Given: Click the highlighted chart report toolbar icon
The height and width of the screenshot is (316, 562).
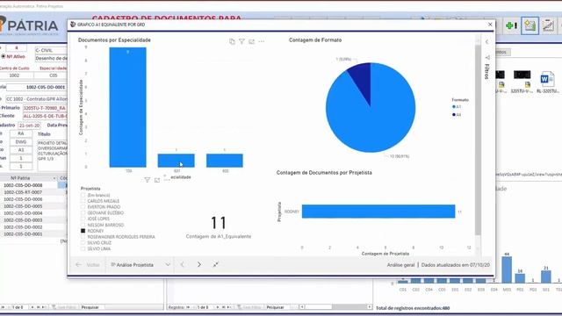Looking at the screenshot, I should (530, 25).
